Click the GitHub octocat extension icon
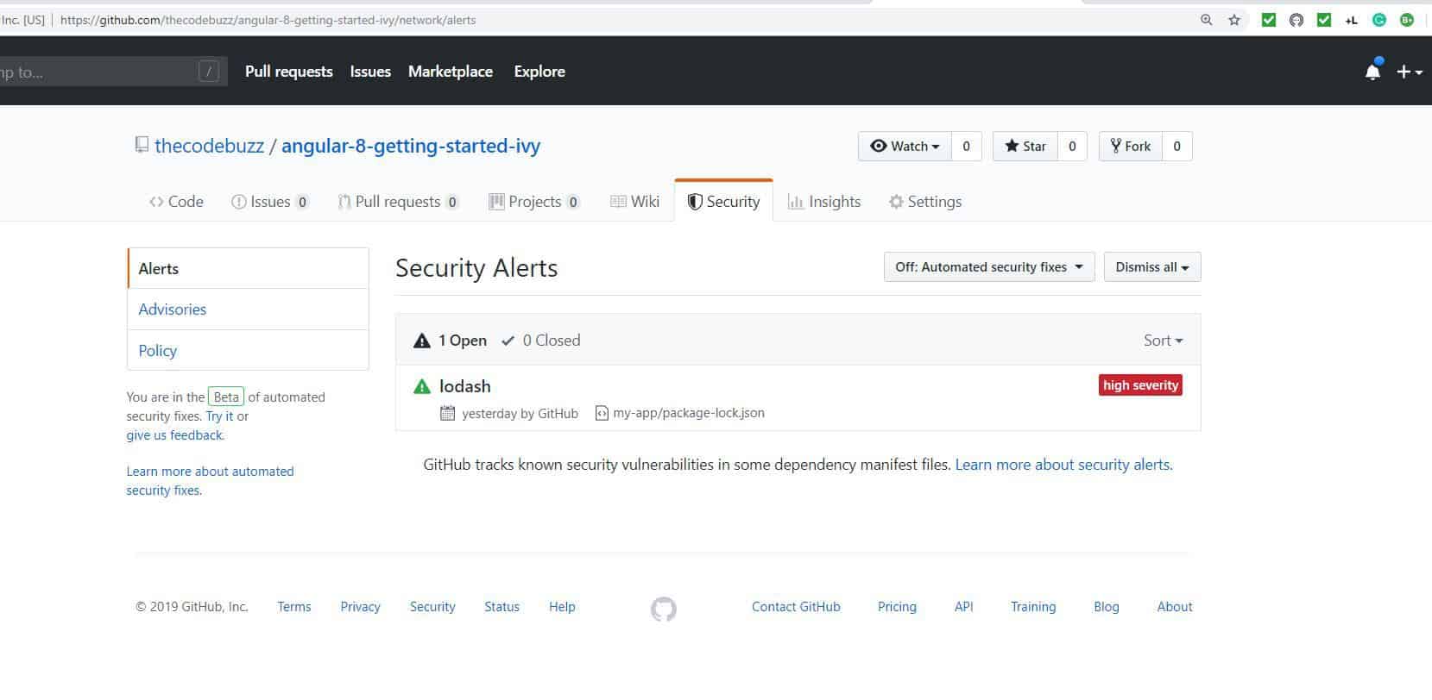 coord(1296,20)
